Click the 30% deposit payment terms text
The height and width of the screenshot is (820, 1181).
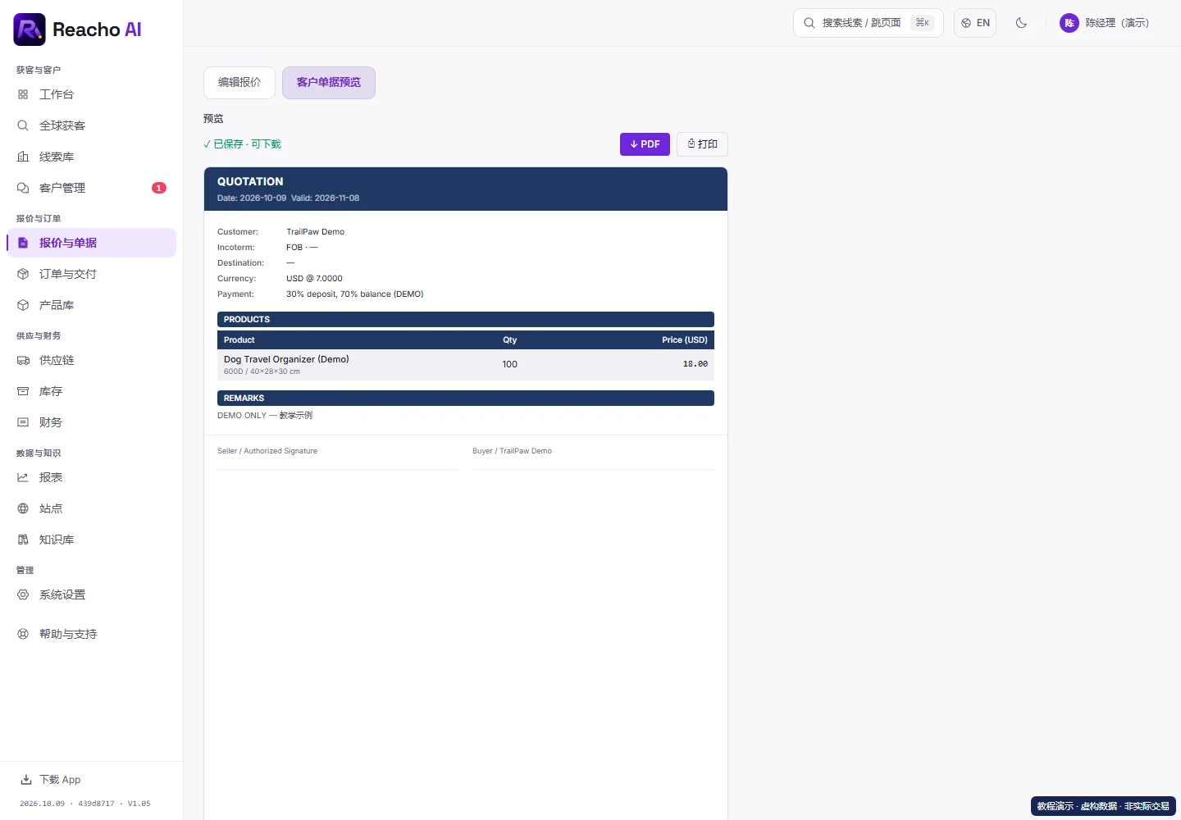pyautogui.click(x=355, y=294)
